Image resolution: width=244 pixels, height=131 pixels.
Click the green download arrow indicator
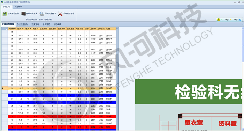[222, 20]
